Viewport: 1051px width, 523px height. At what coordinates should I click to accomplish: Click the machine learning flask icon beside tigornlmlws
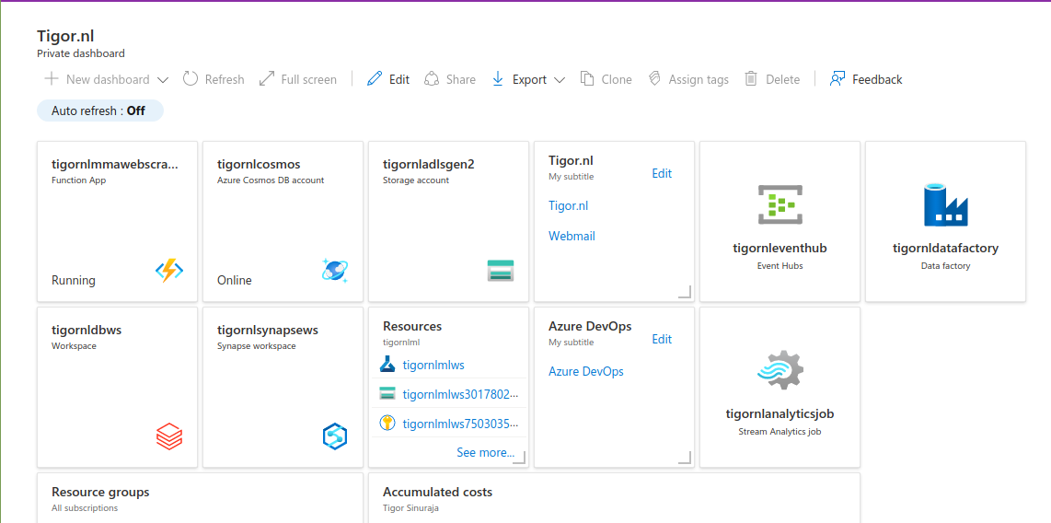point(387,365)
